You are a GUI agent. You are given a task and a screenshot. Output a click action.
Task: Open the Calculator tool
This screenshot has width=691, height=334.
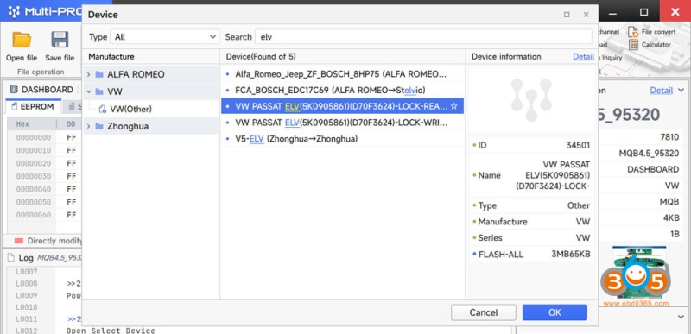tap(650, 44)
